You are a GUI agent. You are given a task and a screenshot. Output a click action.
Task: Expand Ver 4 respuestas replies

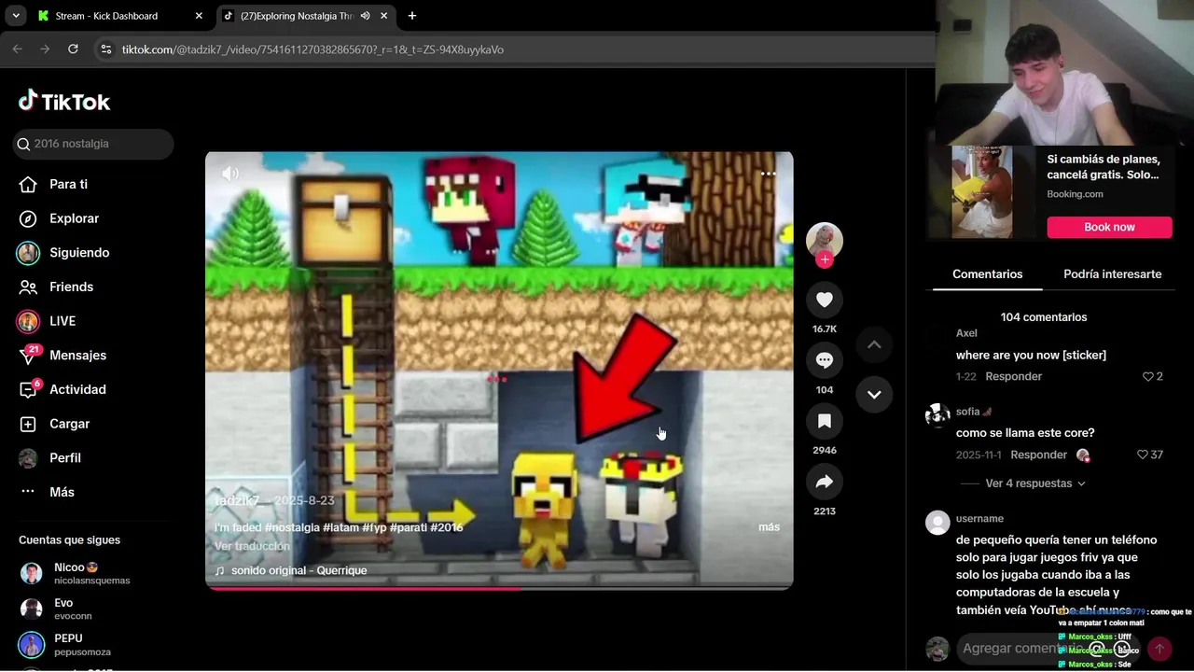(1035, 483)
